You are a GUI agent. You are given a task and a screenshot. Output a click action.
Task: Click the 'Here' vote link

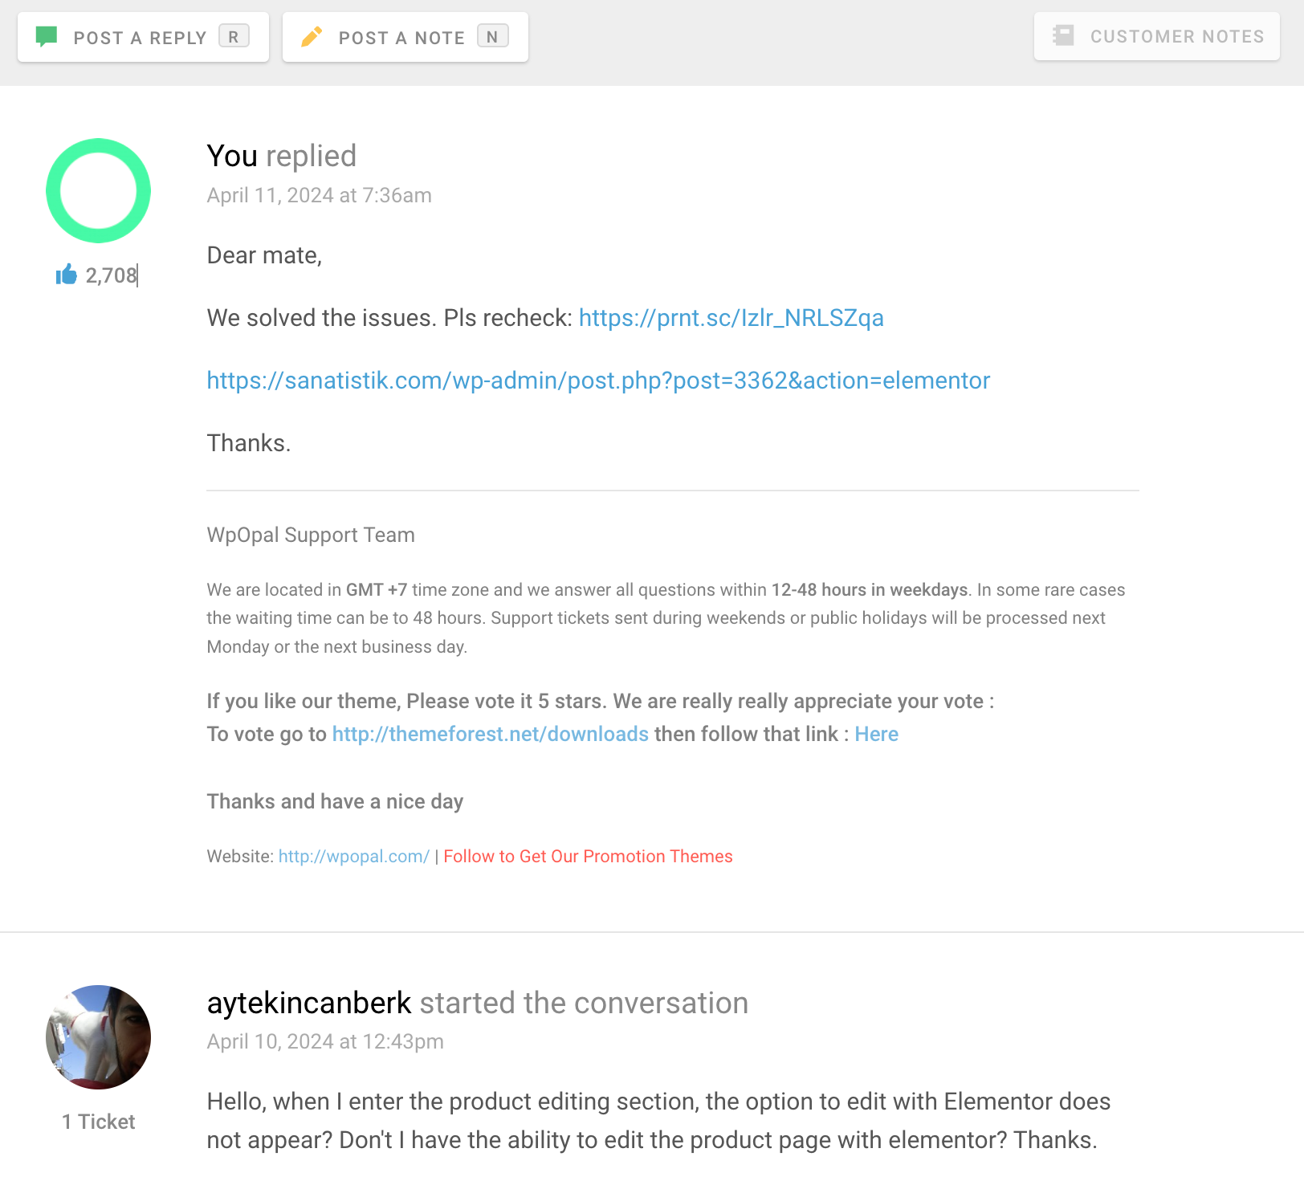[x=876, y=734]
